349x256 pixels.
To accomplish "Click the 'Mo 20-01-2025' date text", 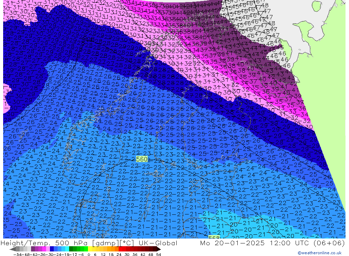I will pyautogui.click(x=232, y=243).
